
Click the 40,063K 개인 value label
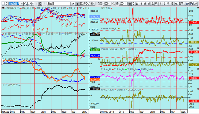(x=95, y=89)
